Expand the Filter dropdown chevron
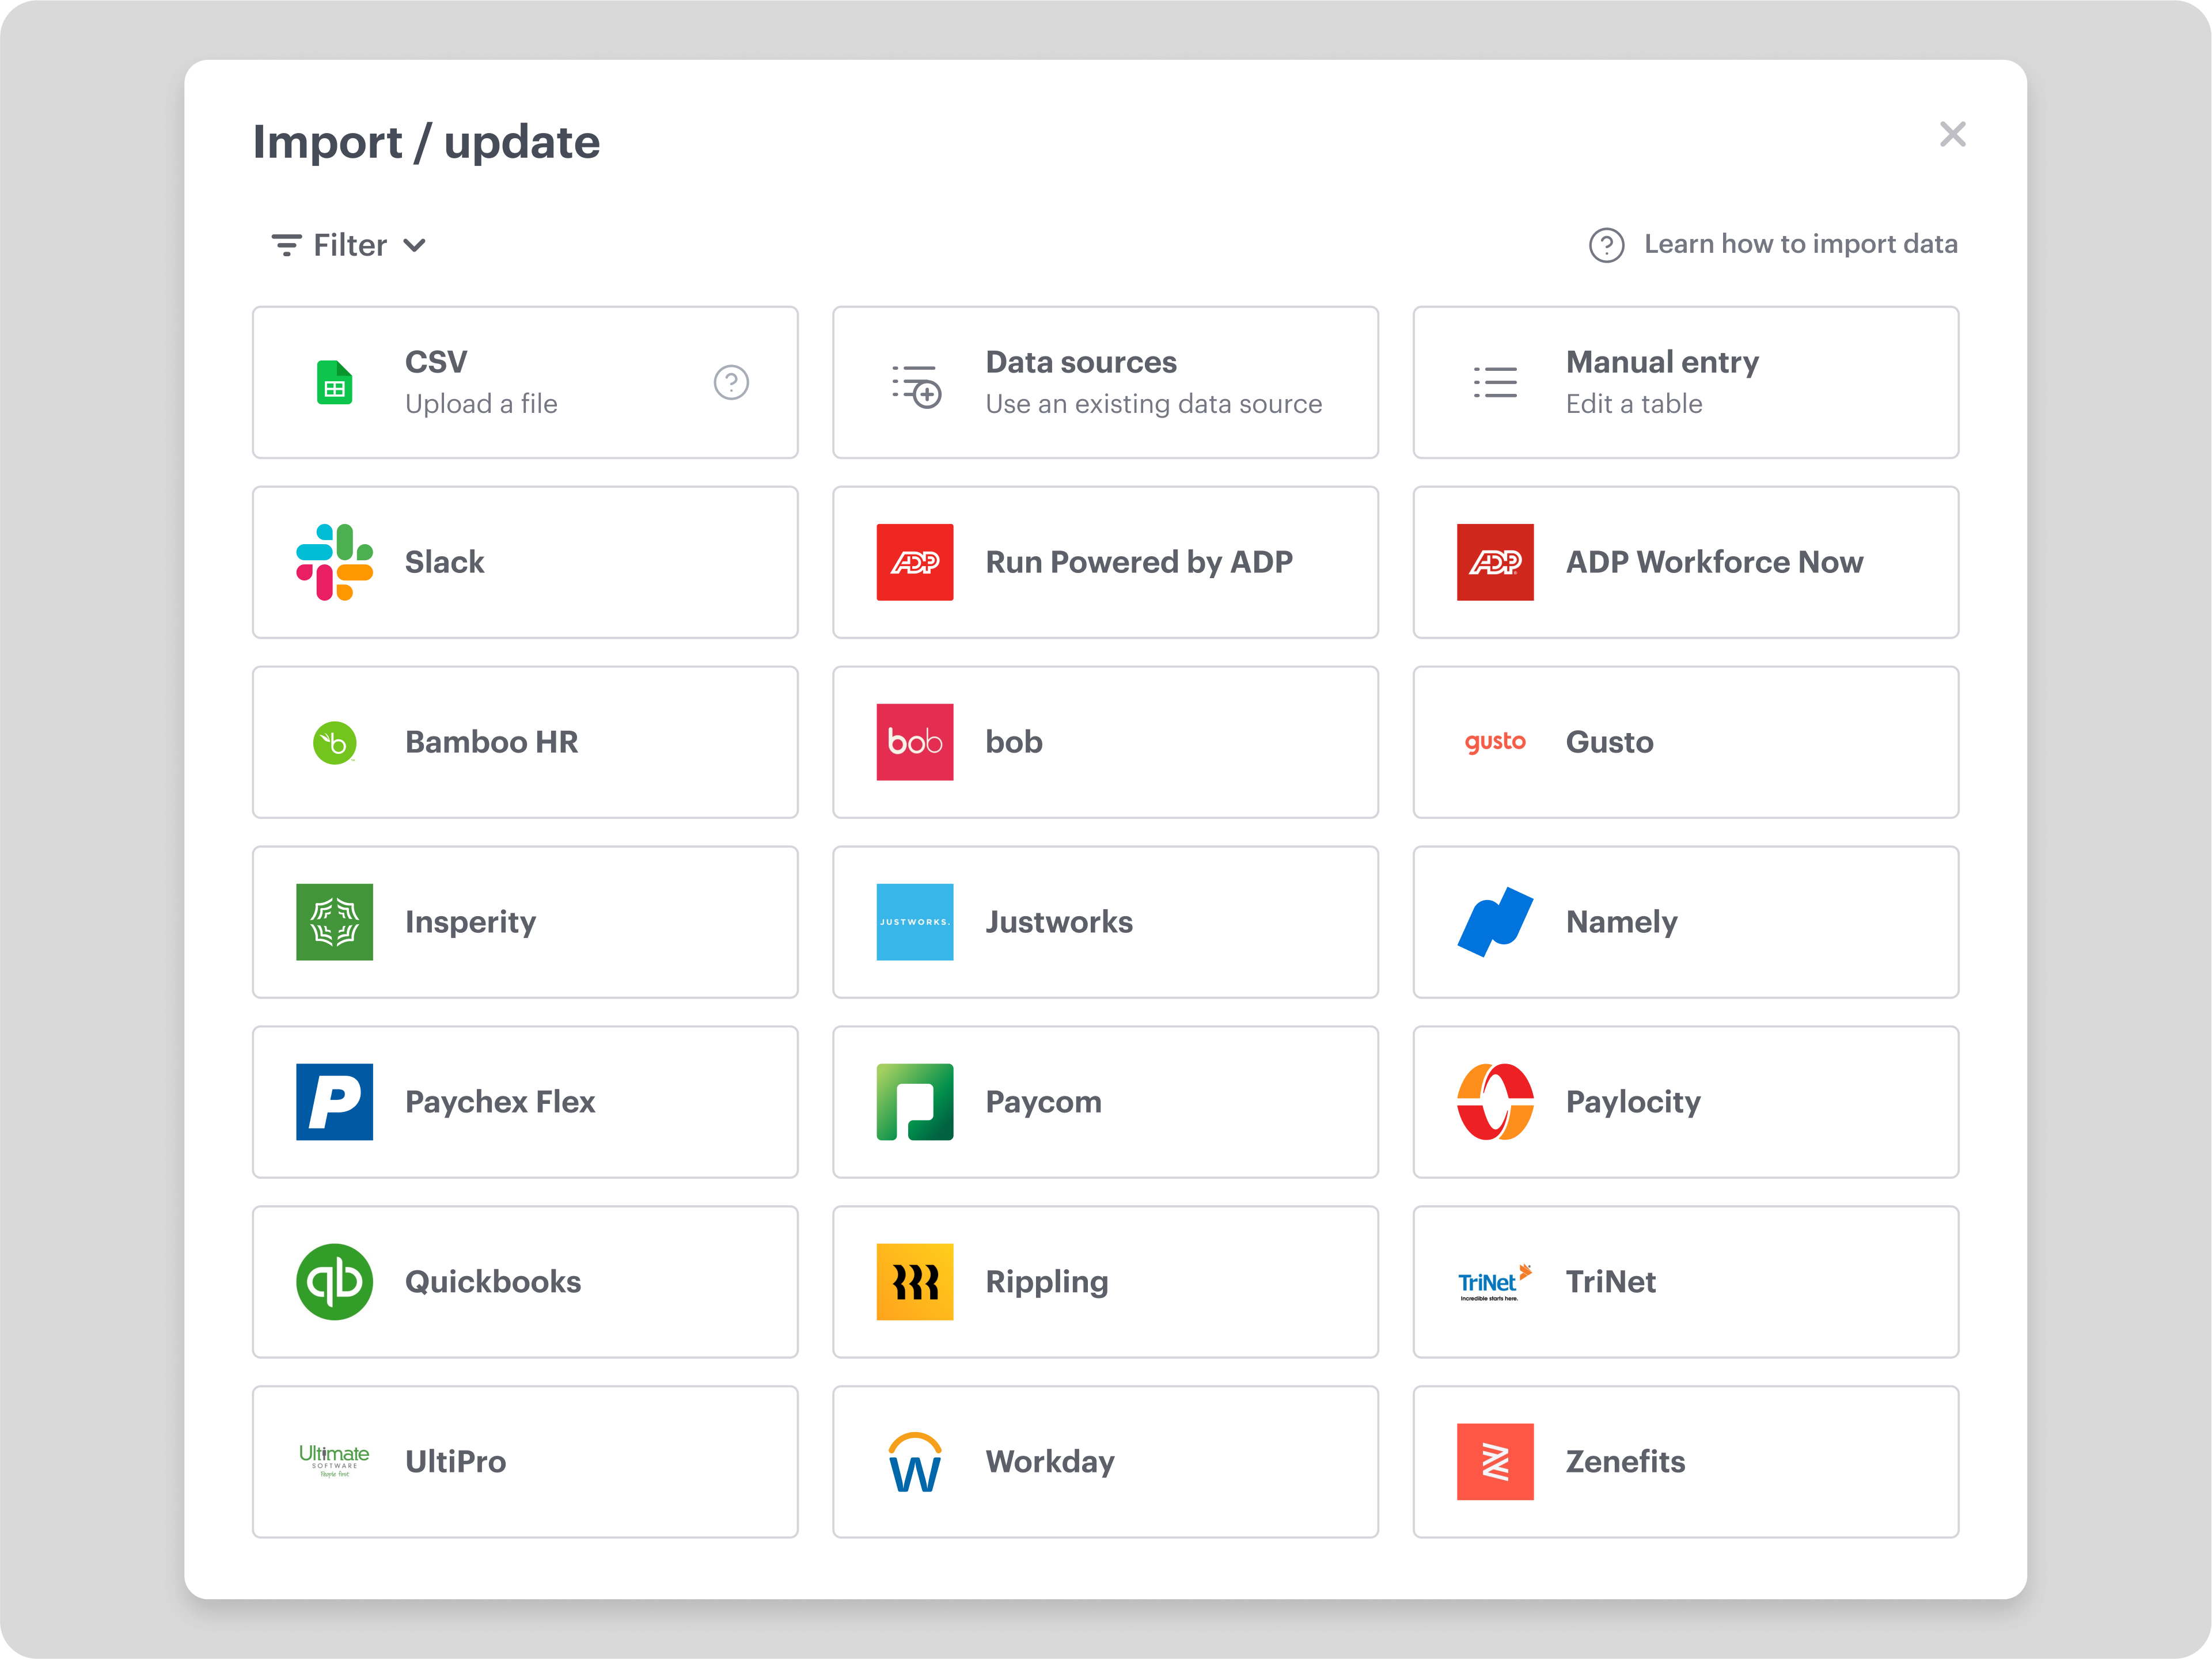Screen dimensions: 2212x1659 (x=415, y=245)
